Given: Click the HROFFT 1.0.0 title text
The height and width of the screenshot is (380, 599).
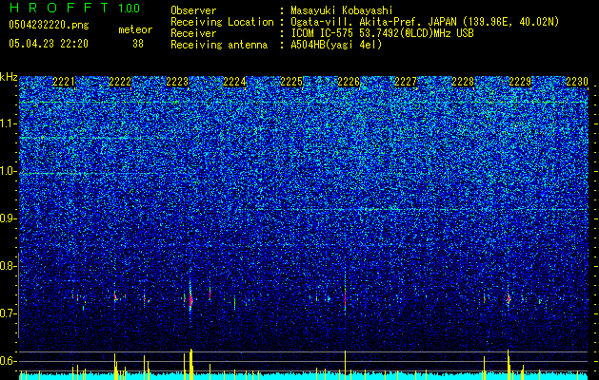Looking at the screenshot, I should (74, 8).
